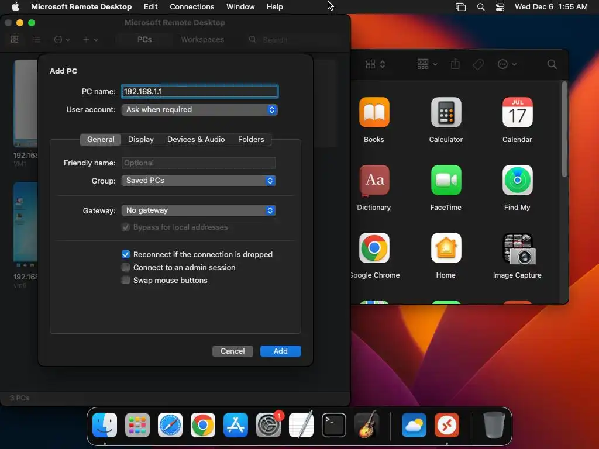Open the Calendar app icon
Viewport: 599px width, 449px height.
click(x=517, y=112)
